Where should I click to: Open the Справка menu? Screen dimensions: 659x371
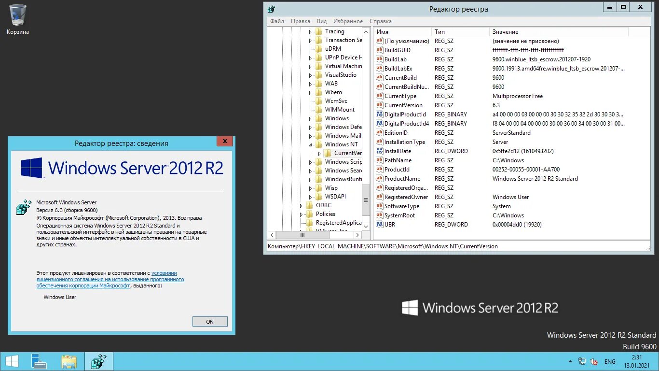(x=381, y=21)
